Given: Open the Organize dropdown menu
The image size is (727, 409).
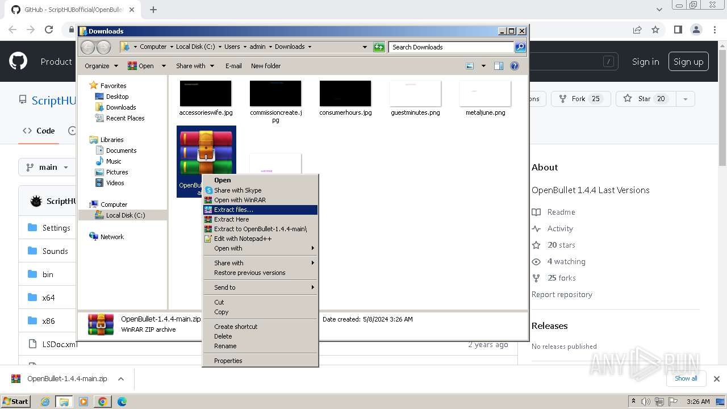Looking at the screenshot, I should 101,66.
